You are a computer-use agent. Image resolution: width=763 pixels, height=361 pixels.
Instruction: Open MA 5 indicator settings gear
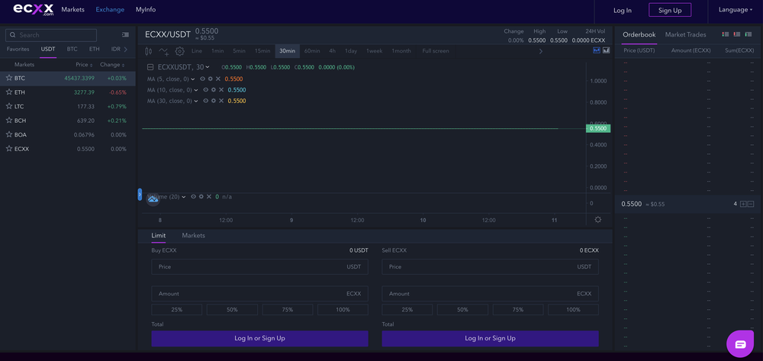click(211, 79)
